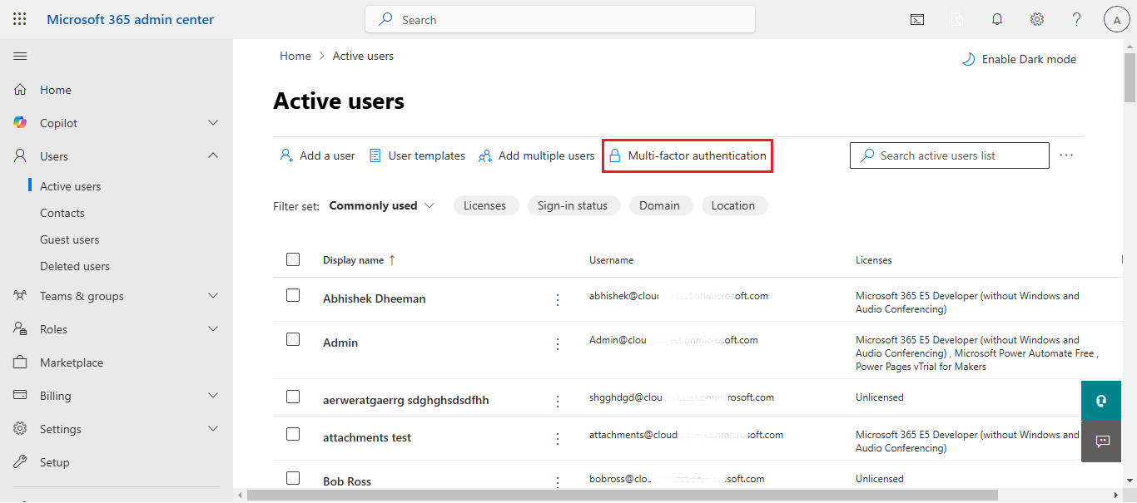Screen dimensions: 1137x503
Task: Expand the Teams & groups chevron
Action: point(213,296)
